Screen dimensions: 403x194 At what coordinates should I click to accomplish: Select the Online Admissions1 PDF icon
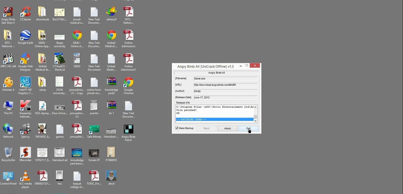tap(129, 59)
